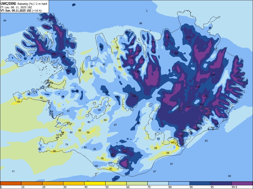The width and height of the screenshot is (253, 189).
Task: Select the navy 95–99.9 legend swatch
Action: 221,183
